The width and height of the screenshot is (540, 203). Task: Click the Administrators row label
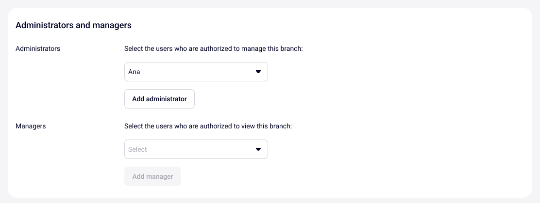click(x=38, y=48)
